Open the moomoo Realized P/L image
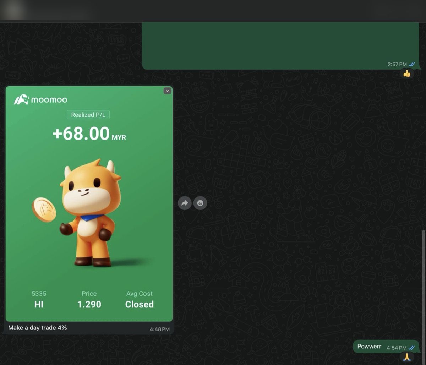Viewport: 426px width, 365px height. [89, 204]
